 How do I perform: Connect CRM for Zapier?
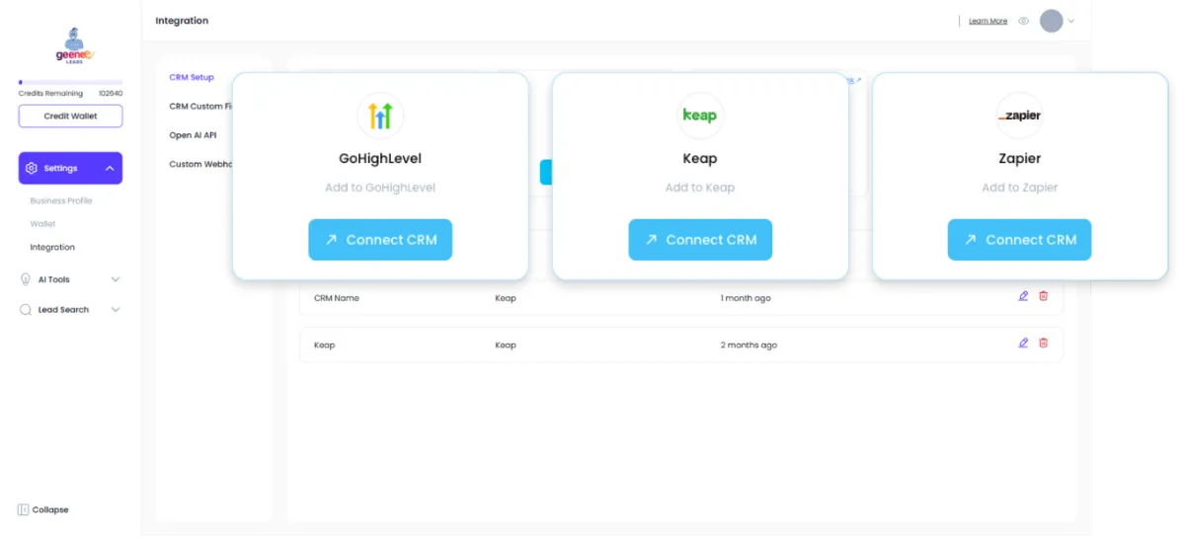[1019, 240]
